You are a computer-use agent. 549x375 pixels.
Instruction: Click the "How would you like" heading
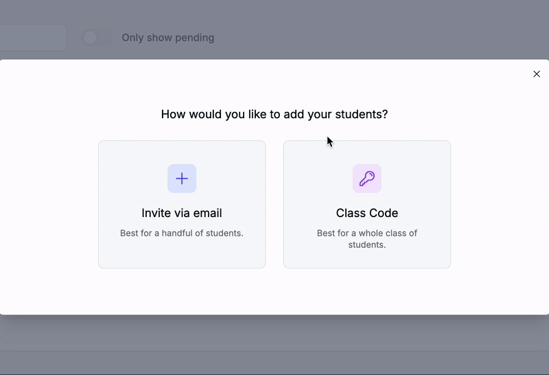[x=274, y=114]
